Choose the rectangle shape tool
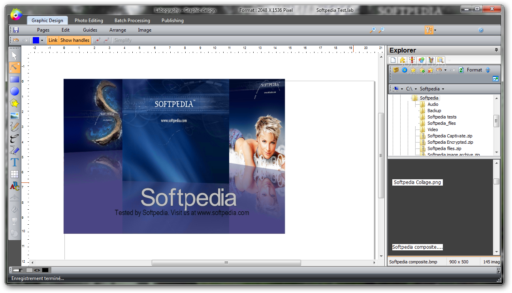The width and height of the screenshot is (512, 293). coord(15,79)
